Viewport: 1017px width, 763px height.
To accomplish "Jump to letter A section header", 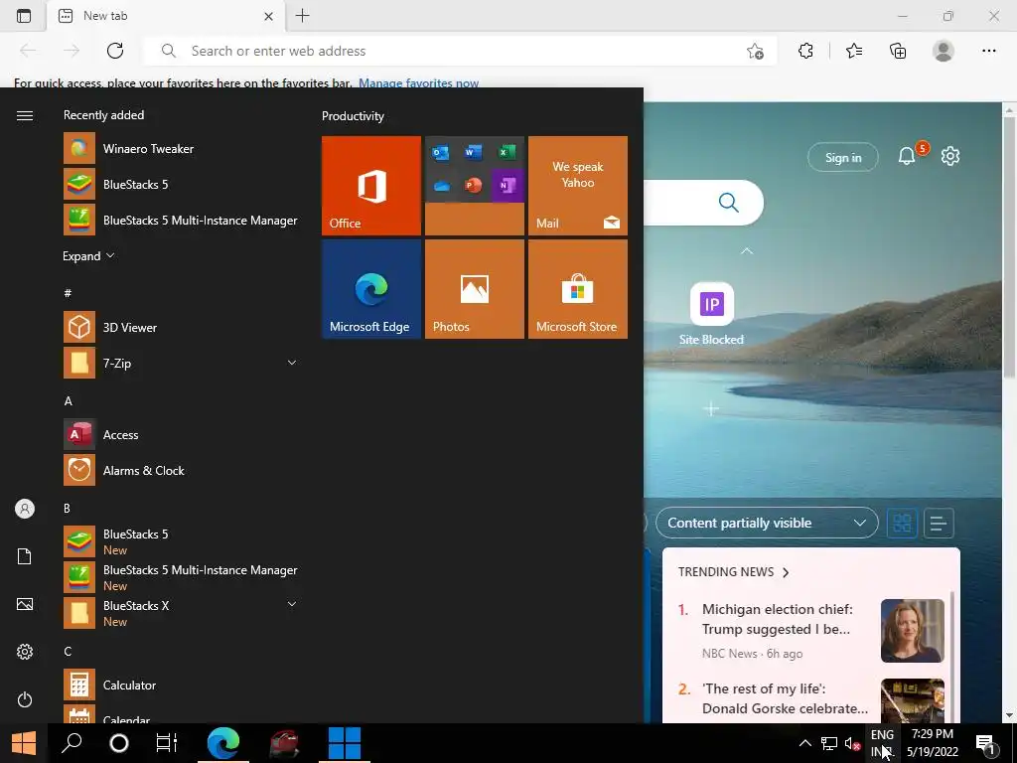I will (x=69, y=401).
